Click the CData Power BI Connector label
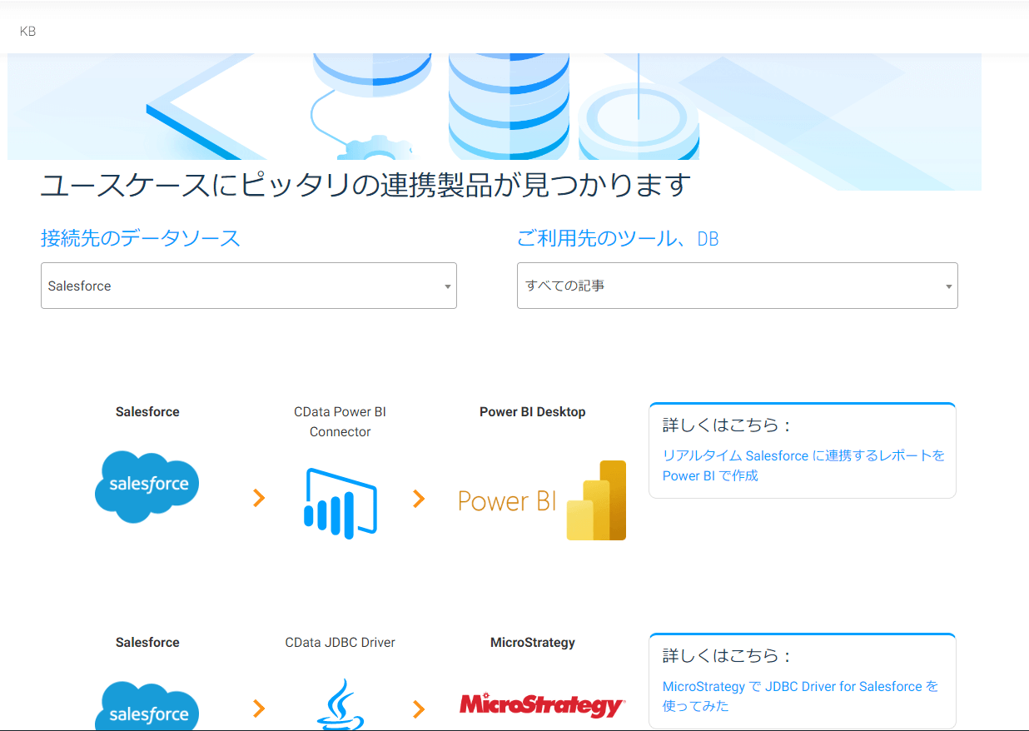This screenshot has width=1029, height=731. tap(341, 421)
